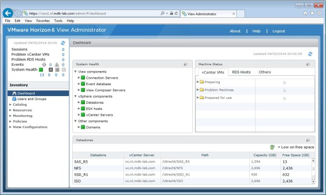Click the Events warning triangle icon
The height and width of the screenshot is (195, 326).
[x=56, y=64]
